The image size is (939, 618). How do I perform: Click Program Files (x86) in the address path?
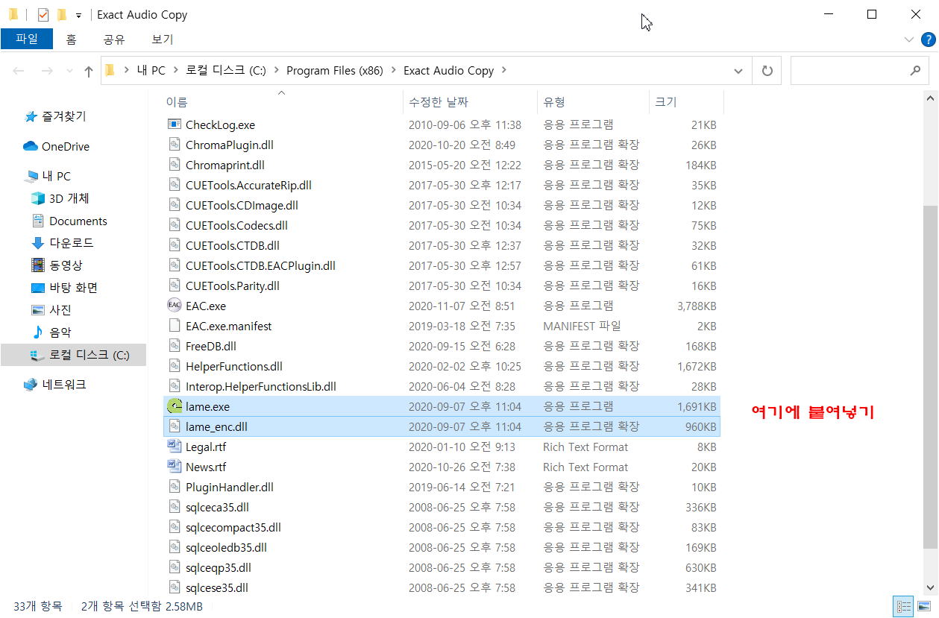(x=335, y=71)
